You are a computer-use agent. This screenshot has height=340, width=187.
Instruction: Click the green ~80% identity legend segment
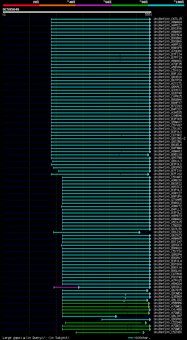coord(130,5)
